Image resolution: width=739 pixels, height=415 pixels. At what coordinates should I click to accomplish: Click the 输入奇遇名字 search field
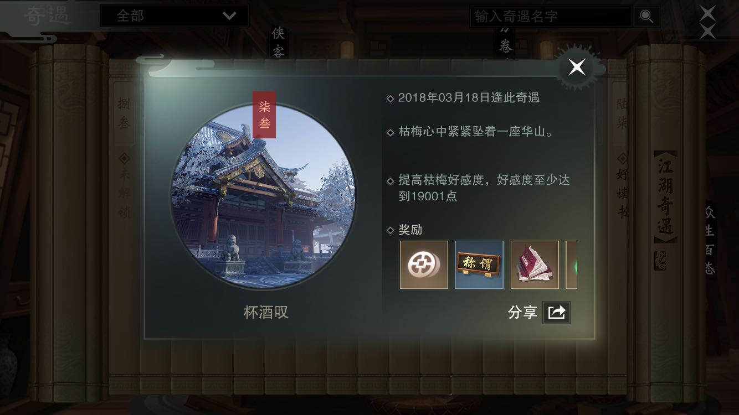pyautogui.click(x=551, y=17)
